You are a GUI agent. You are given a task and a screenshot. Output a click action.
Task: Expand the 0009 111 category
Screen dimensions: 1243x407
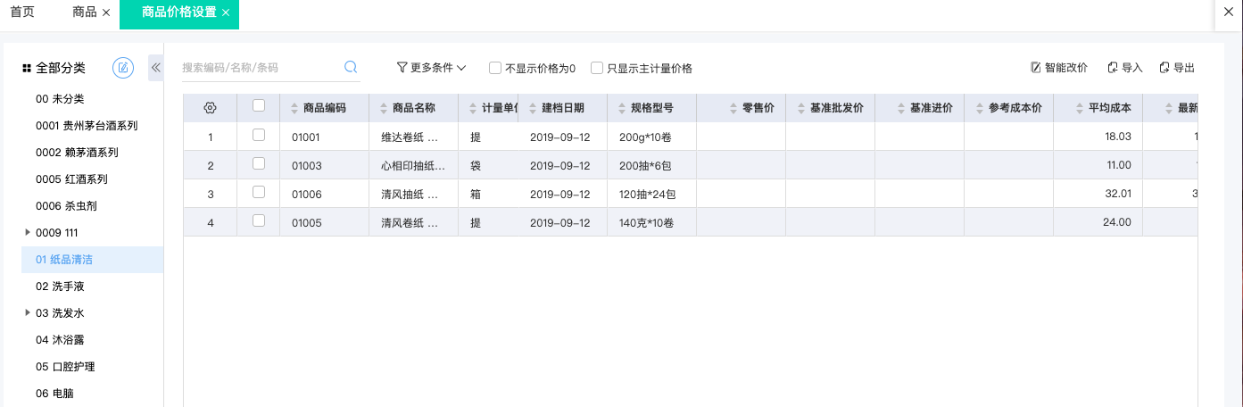pos(26,233)
